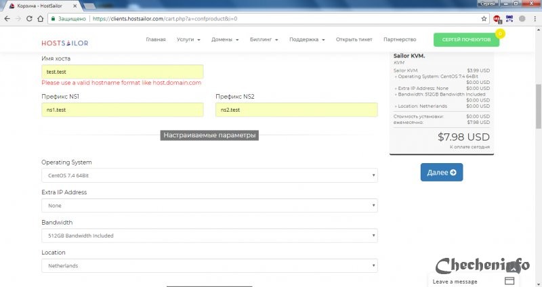542x287 pixels.
Task: Reload the page with refresh icon
Action: click(x=29, y=19)
